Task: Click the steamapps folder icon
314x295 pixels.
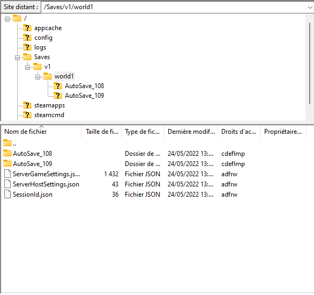Action: point(27,105)
